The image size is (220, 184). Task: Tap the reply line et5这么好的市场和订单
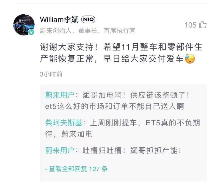pyautogui.click(x=114, y=106)
